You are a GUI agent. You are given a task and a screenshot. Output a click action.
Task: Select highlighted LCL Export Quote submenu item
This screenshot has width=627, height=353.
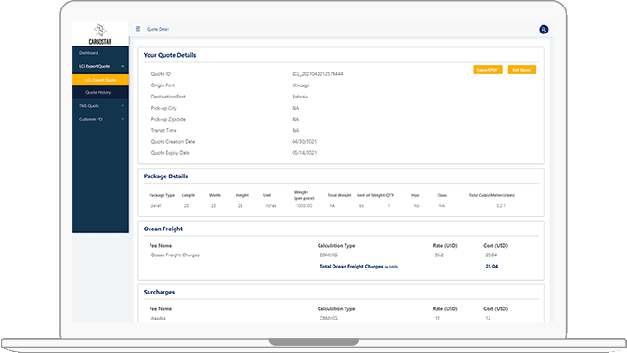[100, 80]
